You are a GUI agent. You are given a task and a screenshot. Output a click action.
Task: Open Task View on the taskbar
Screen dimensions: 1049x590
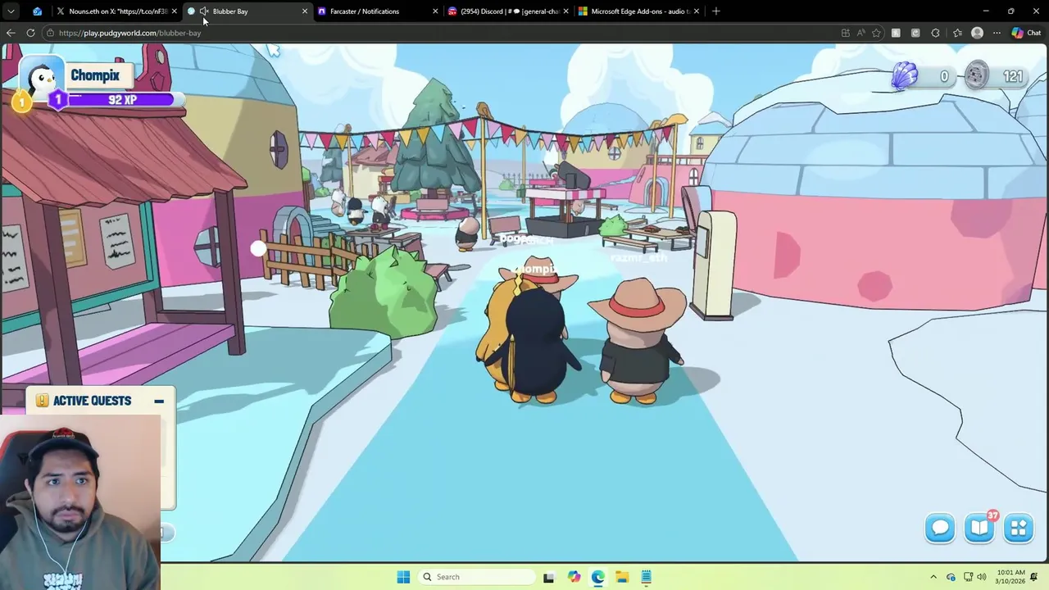coord(549,577)
